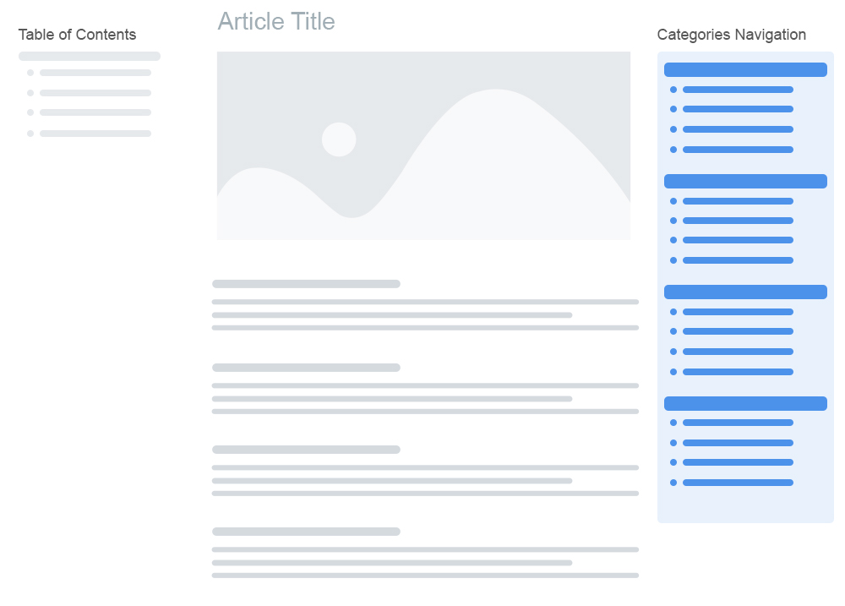
Task: Expand the first category header in Categories Navigation
Action: (745, 70)
